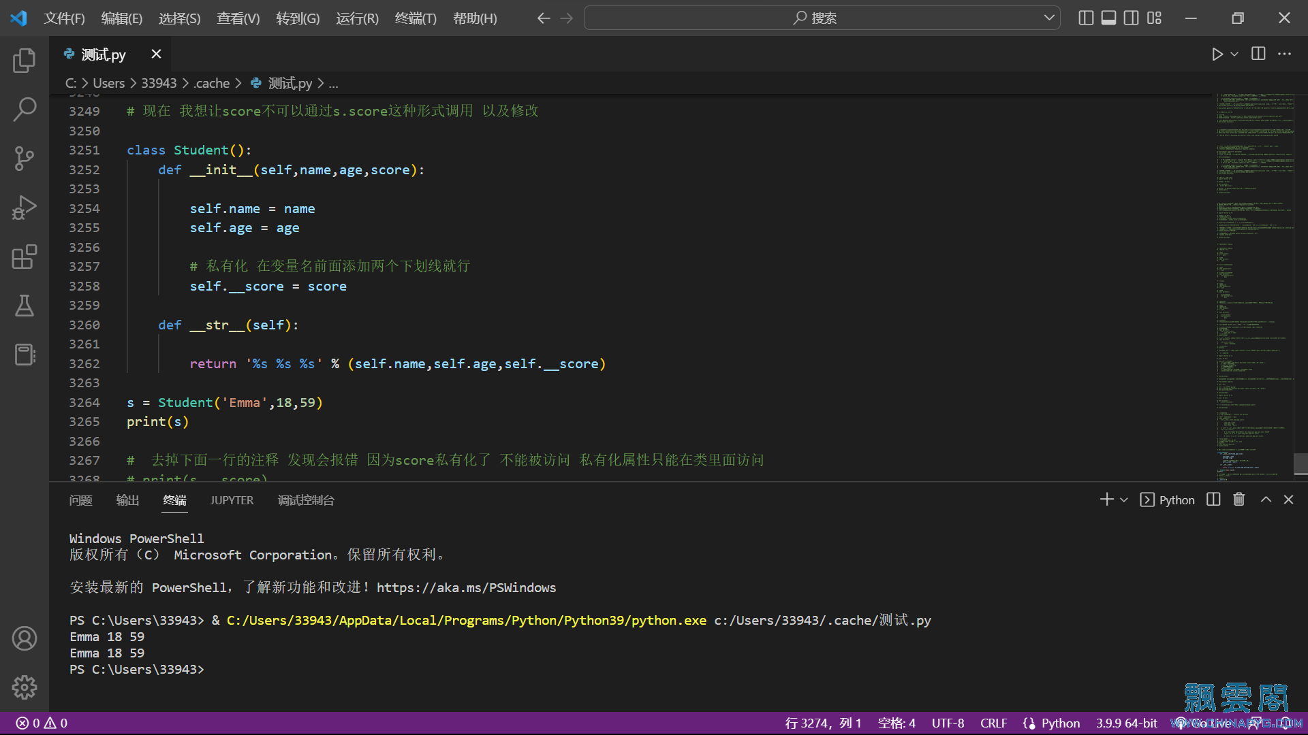The height and width of the screenshot is (735, 1308).
Task: Open the aka.ms/PSWindows link in terminal
Action: pos(466,587)
